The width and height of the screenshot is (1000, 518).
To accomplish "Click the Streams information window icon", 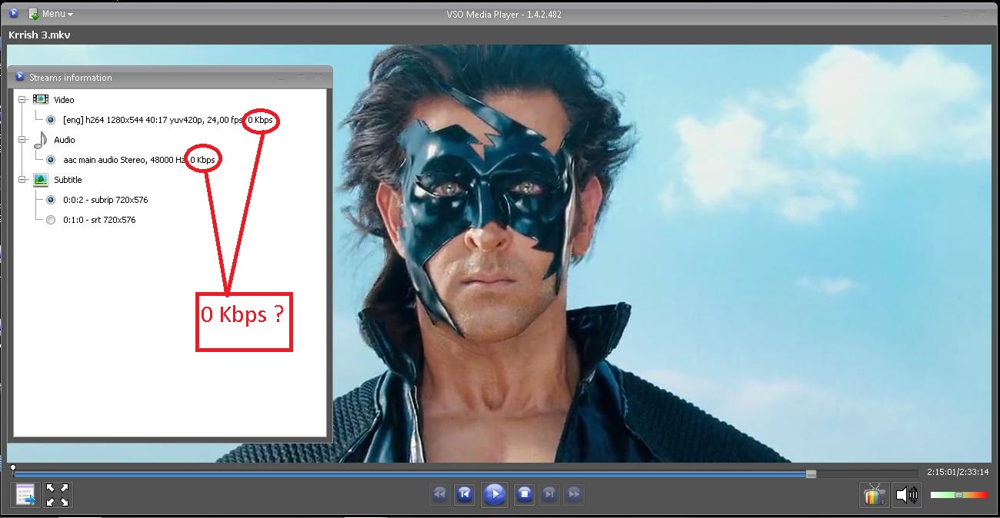I will point(20,77).
